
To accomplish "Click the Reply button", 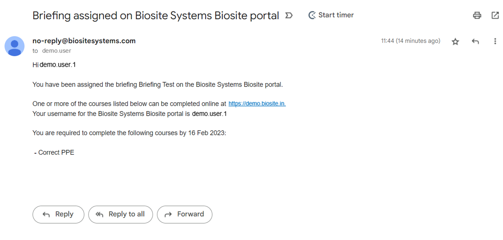I will coord(58,214).
